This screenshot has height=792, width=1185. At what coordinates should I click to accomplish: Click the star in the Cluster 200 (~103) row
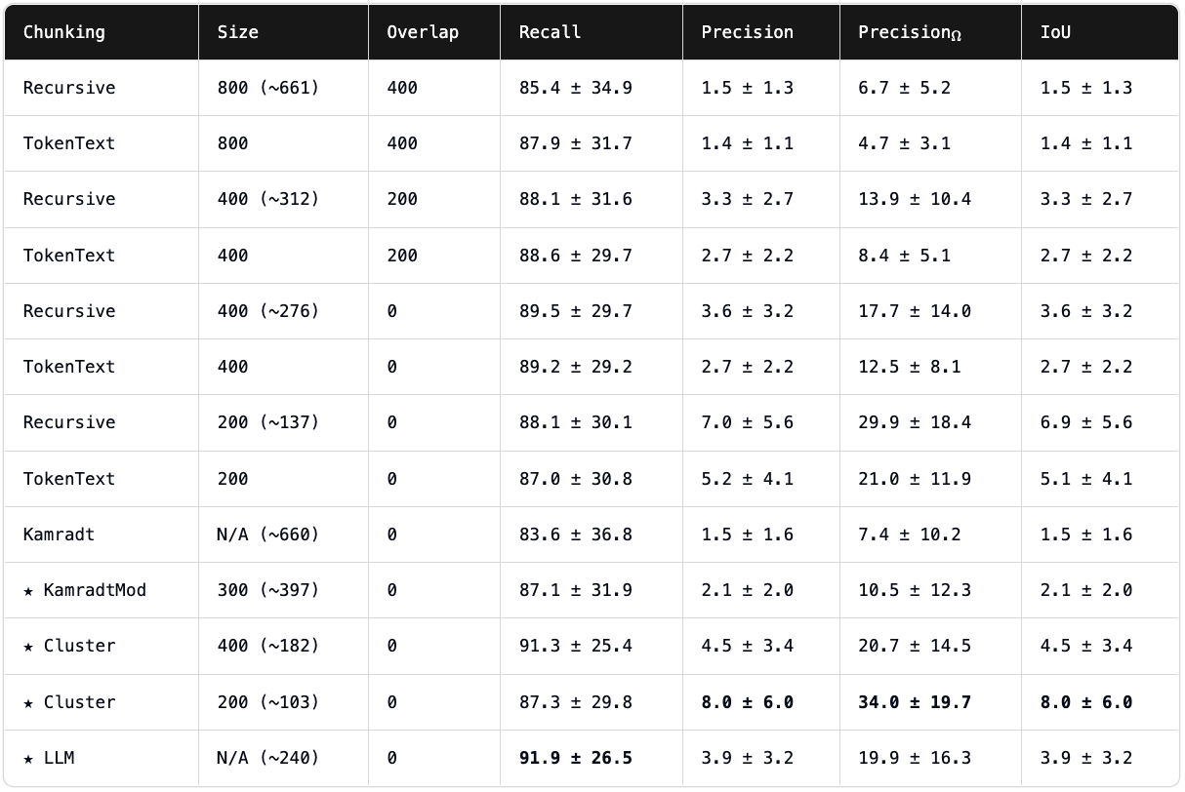click(28, 702)
